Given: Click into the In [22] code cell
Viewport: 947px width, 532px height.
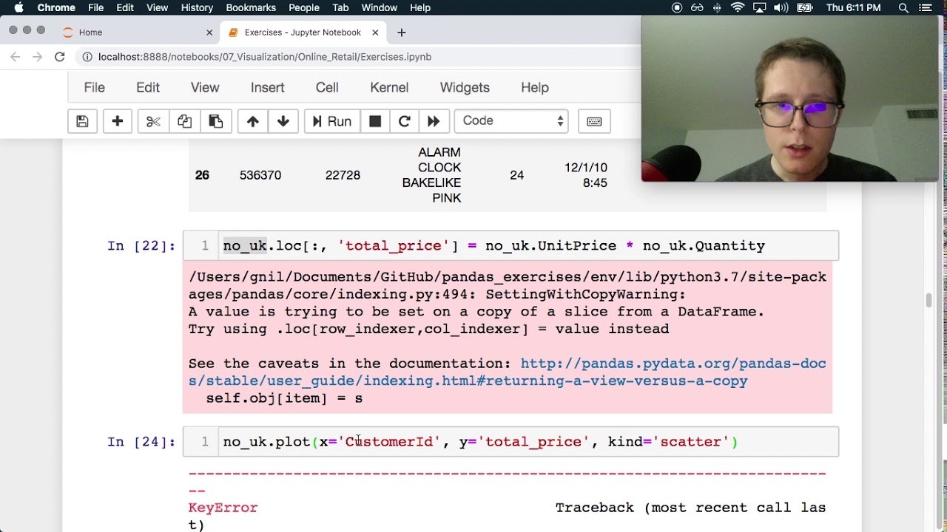Looking at the screenshot, I should pyautogui.click(x=510, y=246).
